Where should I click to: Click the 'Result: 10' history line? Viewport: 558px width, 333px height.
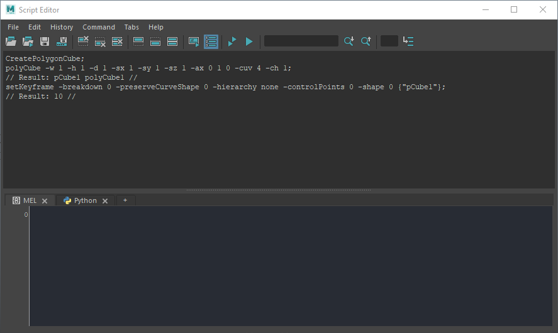tap(40, 96)
